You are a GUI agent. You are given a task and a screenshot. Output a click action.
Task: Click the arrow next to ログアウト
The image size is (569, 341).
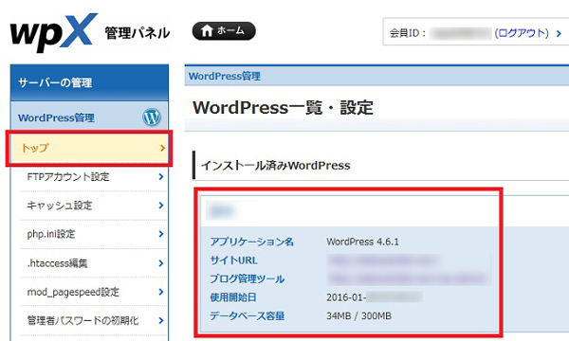559,34
